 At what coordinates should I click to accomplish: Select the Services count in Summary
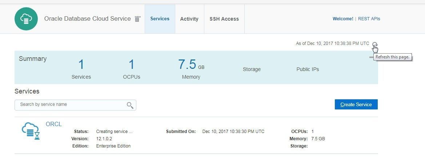[x=81, y=65]
